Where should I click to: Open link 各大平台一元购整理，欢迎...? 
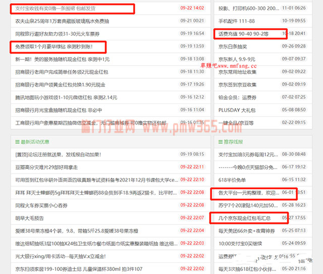(x=249, y=193)
